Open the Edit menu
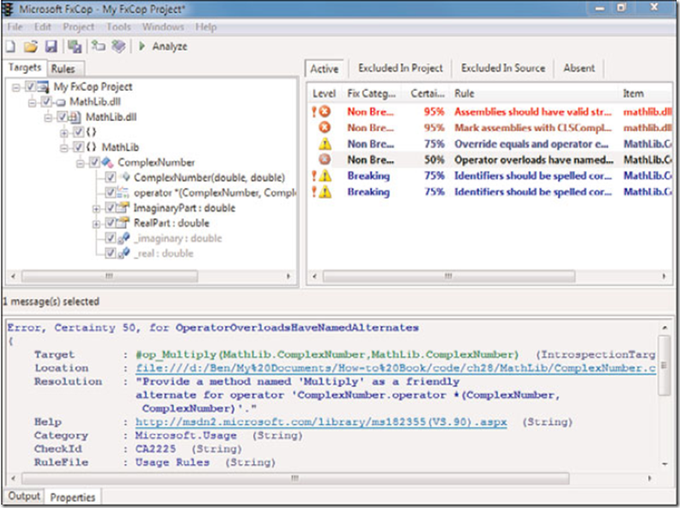This screenshot has height=508, width=680. pos(43,27)
